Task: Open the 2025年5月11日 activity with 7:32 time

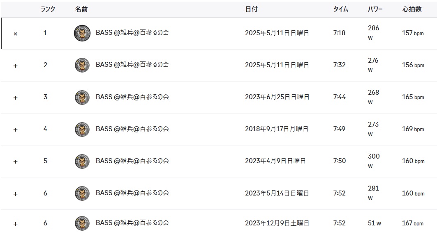Action: click(x=277, y=65)
